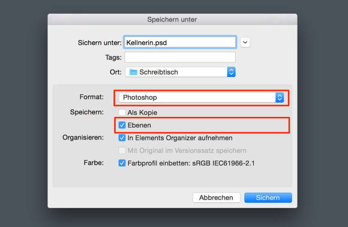The image size is (348, 227).
Task: Click the greyed Mit Original im Versionssatz checkbox
Action: 122,150
